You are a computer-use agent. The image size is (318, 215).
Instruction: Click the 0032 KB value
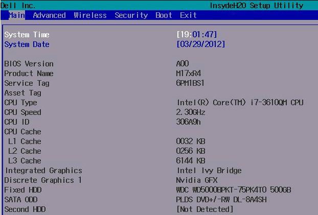(x=191, y=141)
